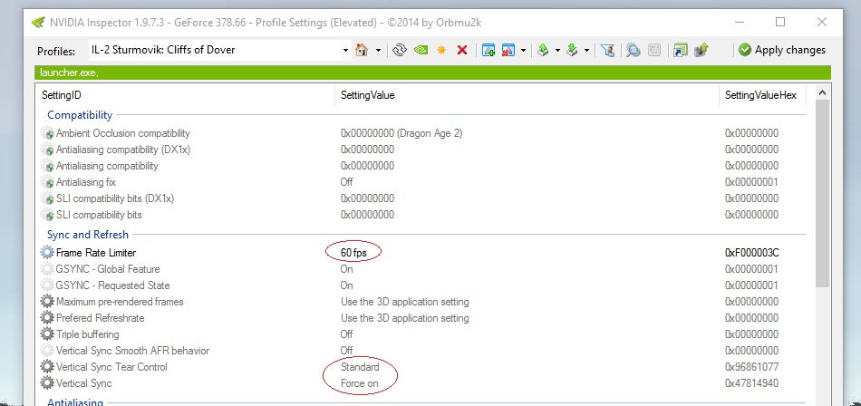This screenshot has width=861, height=406.
Task: Click hex value 0x47814940
Action: [751, 383]
